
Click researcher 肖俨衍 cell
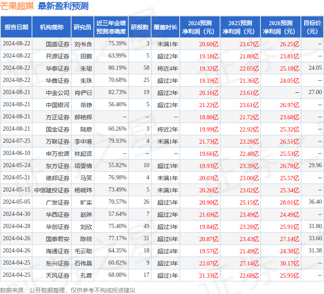(83, 93)
